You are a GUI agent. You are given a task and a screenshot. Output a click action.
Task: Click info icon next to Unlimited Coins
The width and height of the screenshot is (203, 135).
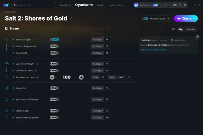pyautogui.click(x=35, y=71)
